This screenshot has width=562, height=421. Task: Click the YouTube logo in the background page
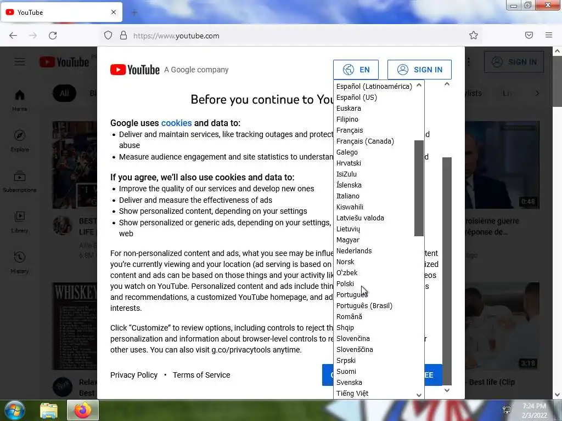[x=65, y=62]
